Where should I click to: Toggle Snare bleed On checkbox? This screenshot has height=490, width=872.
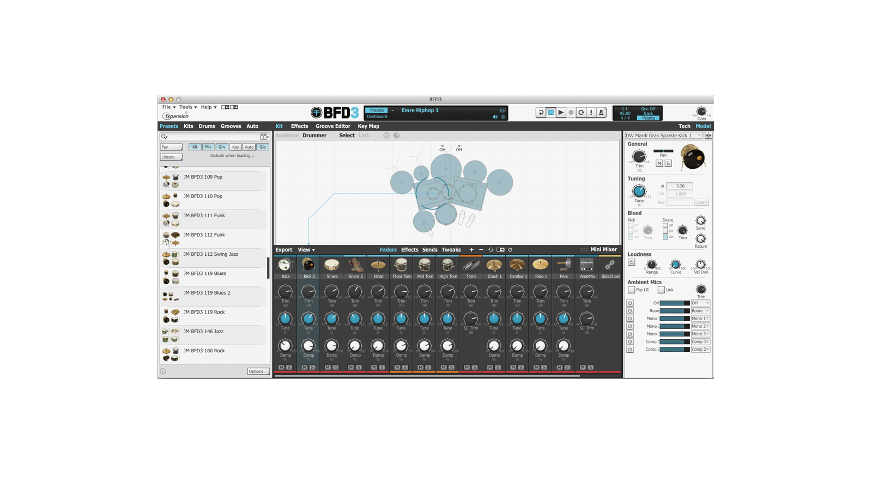click(665, 237)
